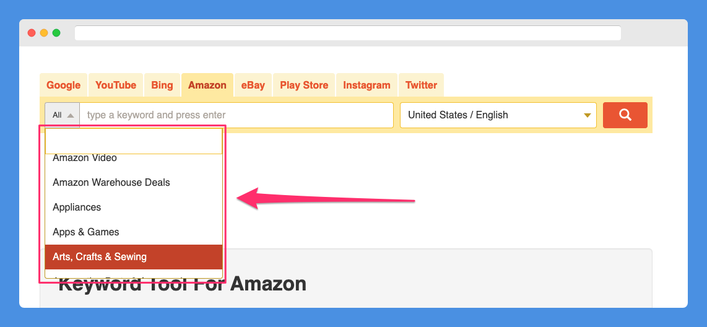Open the Twitter tab

point(421,85)
